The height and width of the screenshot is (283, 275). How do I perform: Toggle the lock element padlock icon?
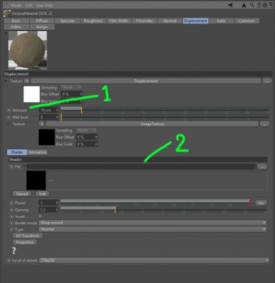coord(259,5)
